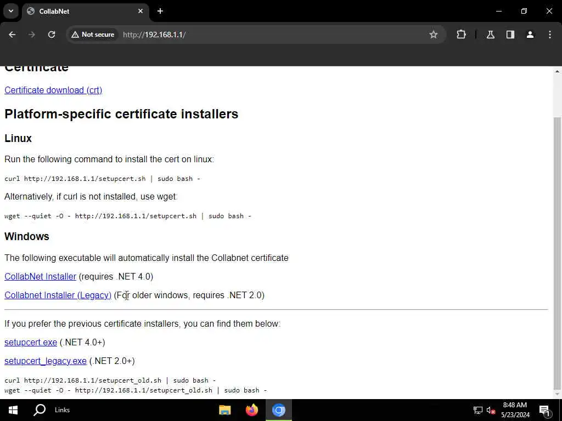Minimize the browser window
Image resolution: width=562 pixels, height=421 pixels.
pyautogui.click(x=499, y=11)
